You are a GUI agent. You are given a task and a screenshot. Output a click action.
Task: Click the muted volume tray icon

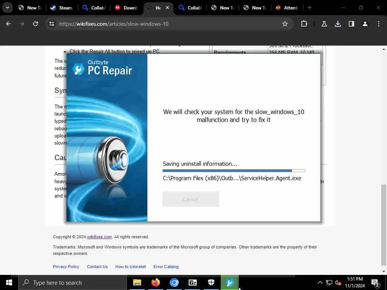tap(338, 282)
